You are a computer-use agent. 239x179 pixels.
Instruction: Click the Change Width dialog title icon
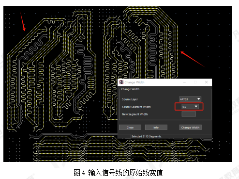(121, 82)
